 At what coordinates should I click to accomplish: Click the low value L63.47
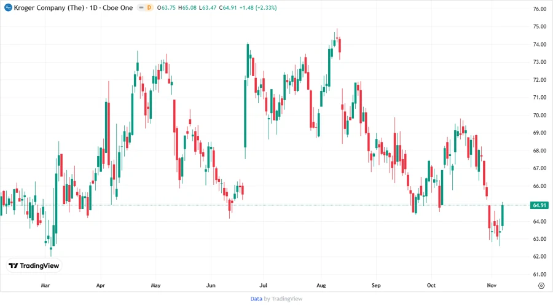(x=208, y=7)
